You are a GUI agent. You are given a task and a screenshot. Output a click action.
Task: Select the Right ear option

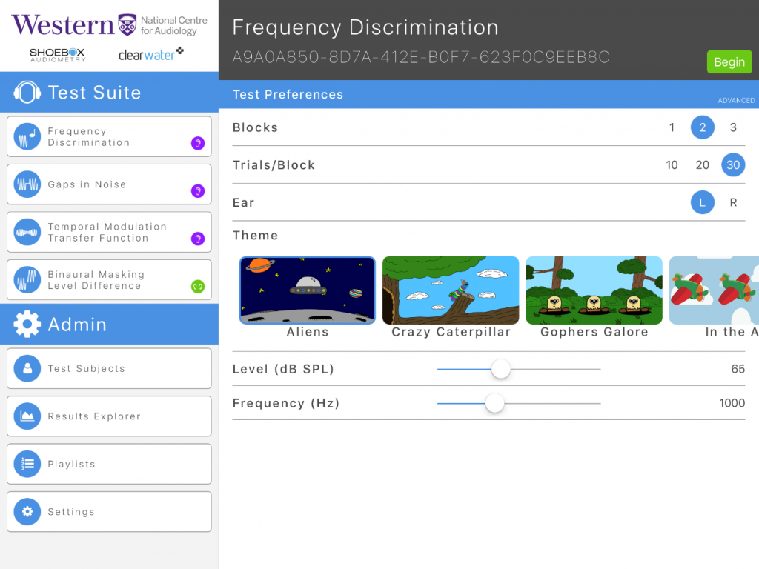point(733,202)
